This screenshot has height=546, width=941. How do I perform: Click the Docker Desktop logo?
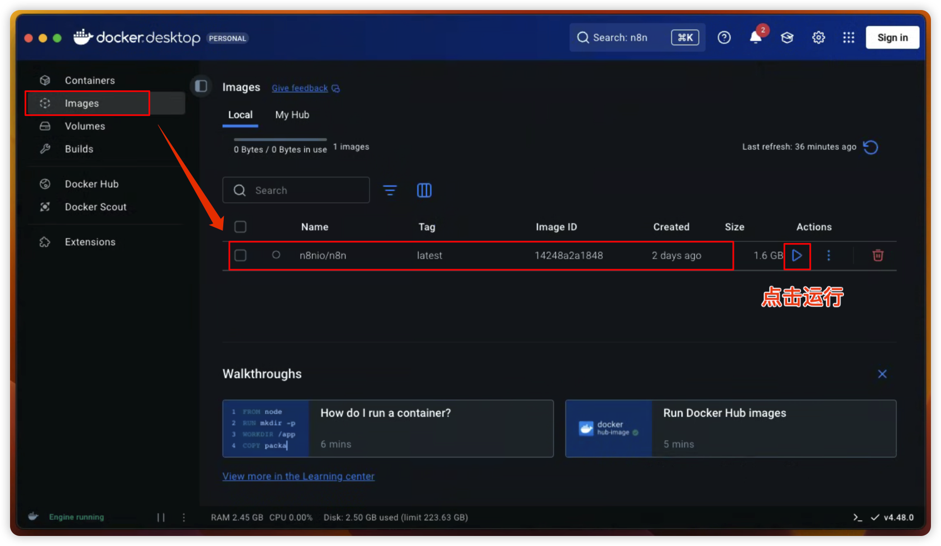point(137,37)
